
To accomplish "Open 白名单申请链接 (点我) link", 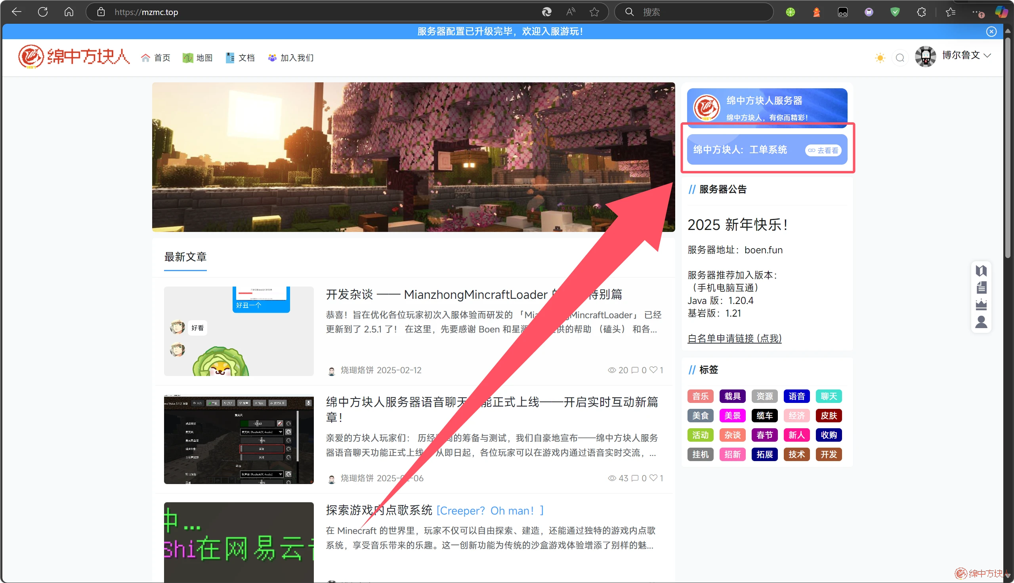I will pyautogui.click(x=734, y=338).
